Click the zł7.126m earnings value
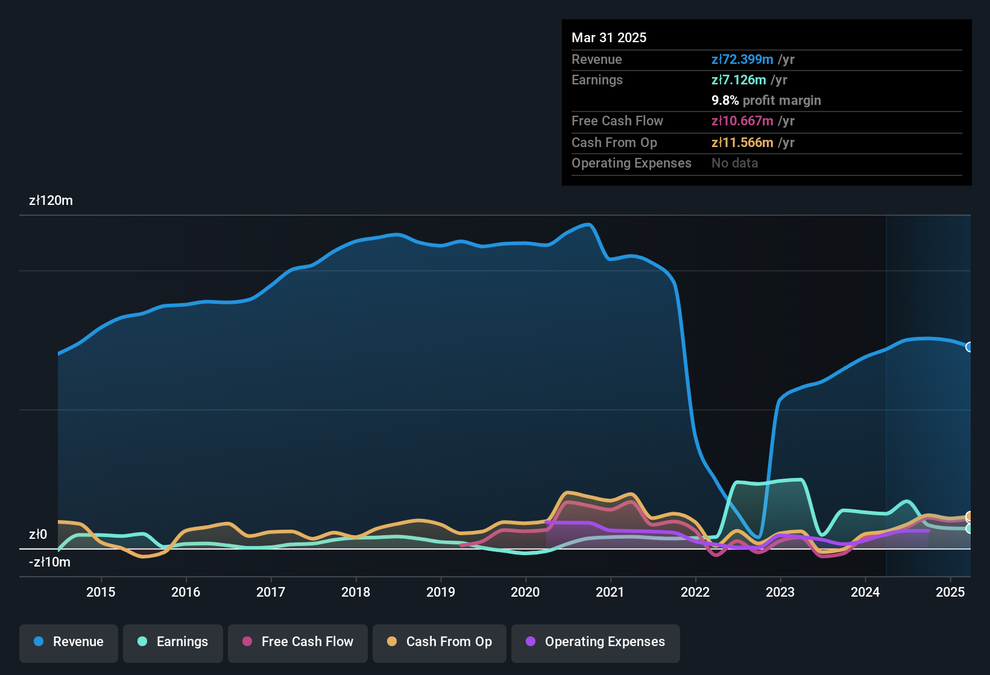This screenshot has width=990, height=675. [739, 80]
